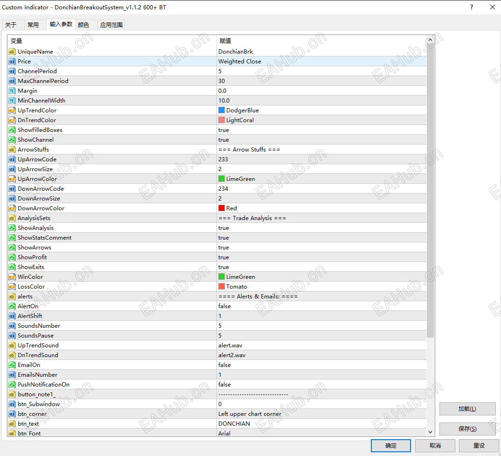Click the DodgerBlue swatch for UpTrendColor
This screenshot has width=501, height=456.
coord(222,110)
